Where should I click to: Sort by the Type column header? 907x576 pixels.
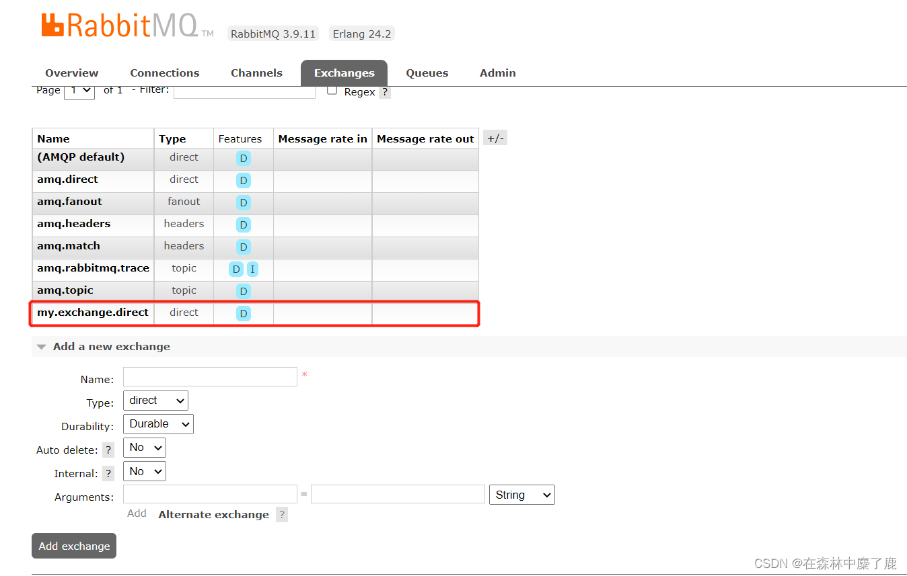click(x=172, y=139)
